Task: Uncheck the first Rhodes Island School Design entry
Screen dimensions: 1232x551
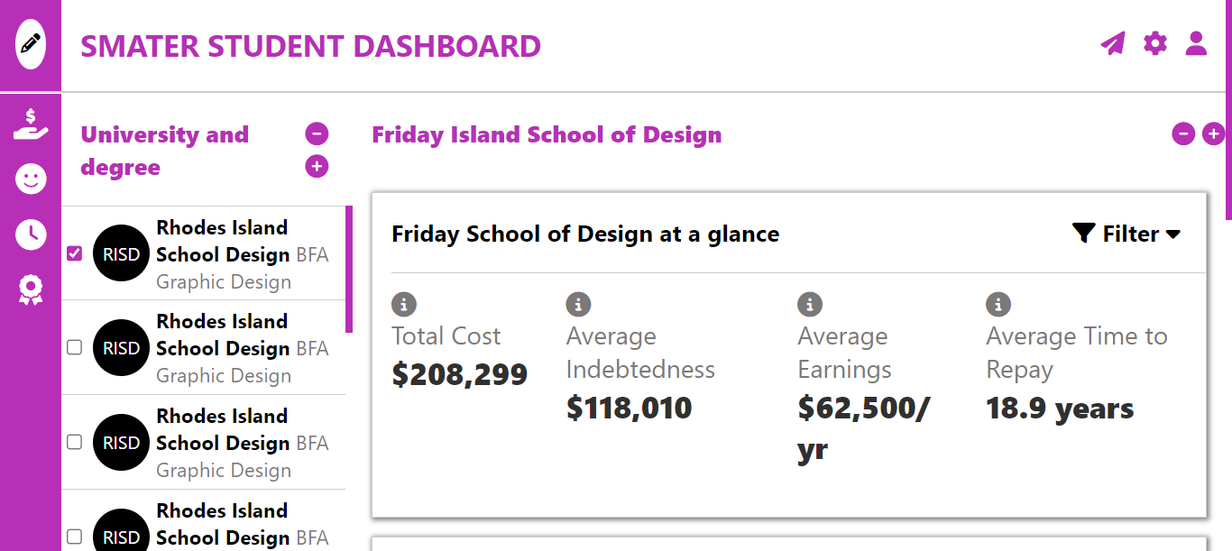Action: click(x=74, y=253)
